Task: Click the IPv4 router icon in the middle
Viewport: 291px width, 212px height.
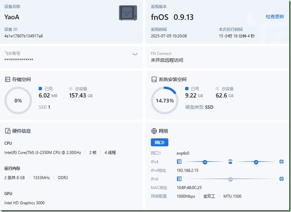Action: [230, 162]
